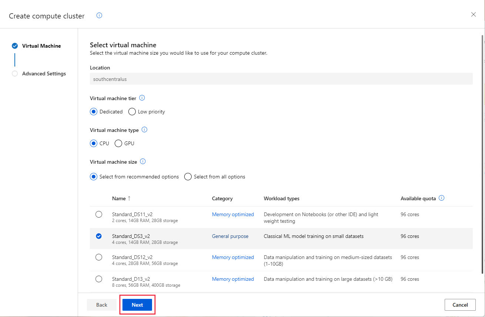Enable Select from all options
Screen dimensions: 485x317
188,177
